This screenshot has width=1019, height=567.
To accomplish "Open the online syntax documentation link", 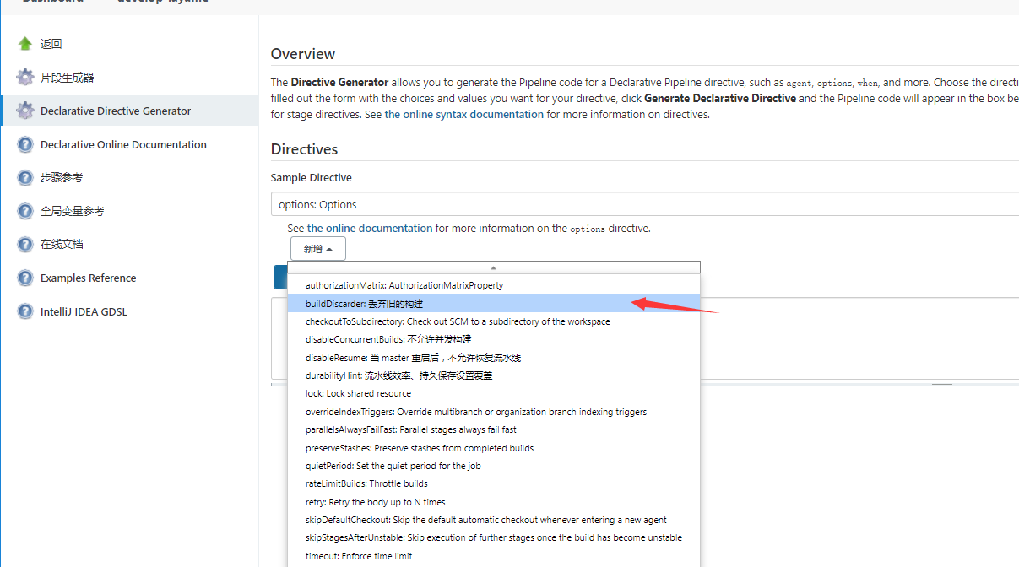I will click(463, 114).
